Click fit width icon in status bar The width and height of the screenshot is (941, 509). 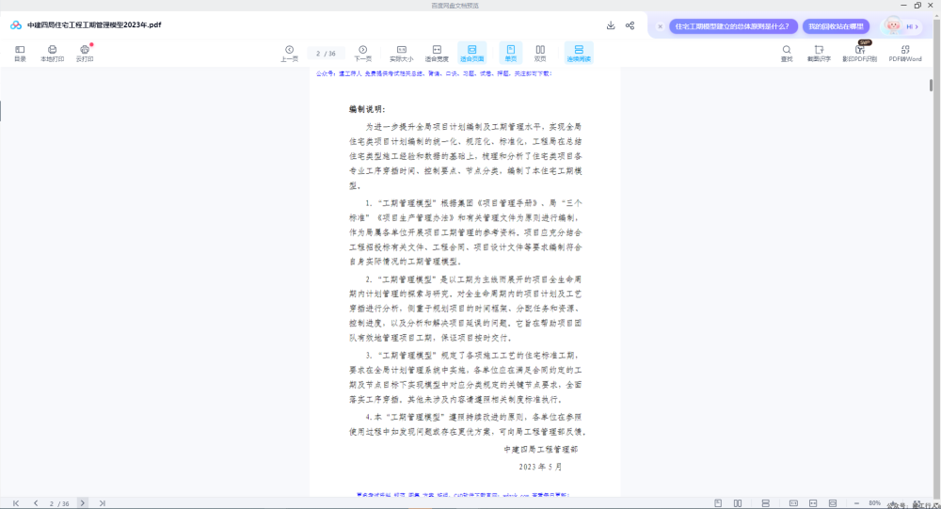(x=813, y=503)
